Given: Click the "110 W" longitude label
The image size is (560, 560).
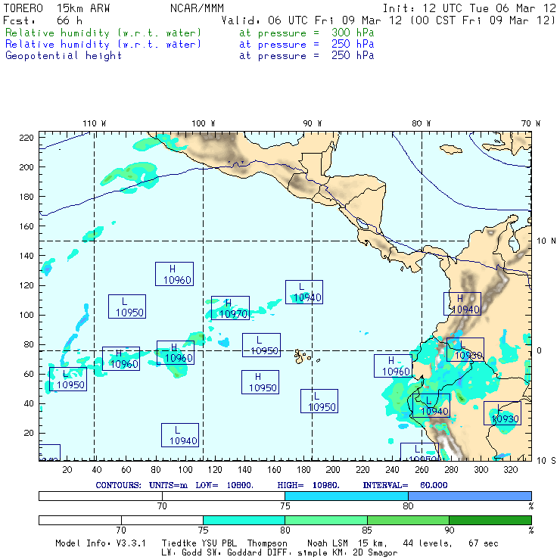Looking at the screenshot, I should (95, 123).
